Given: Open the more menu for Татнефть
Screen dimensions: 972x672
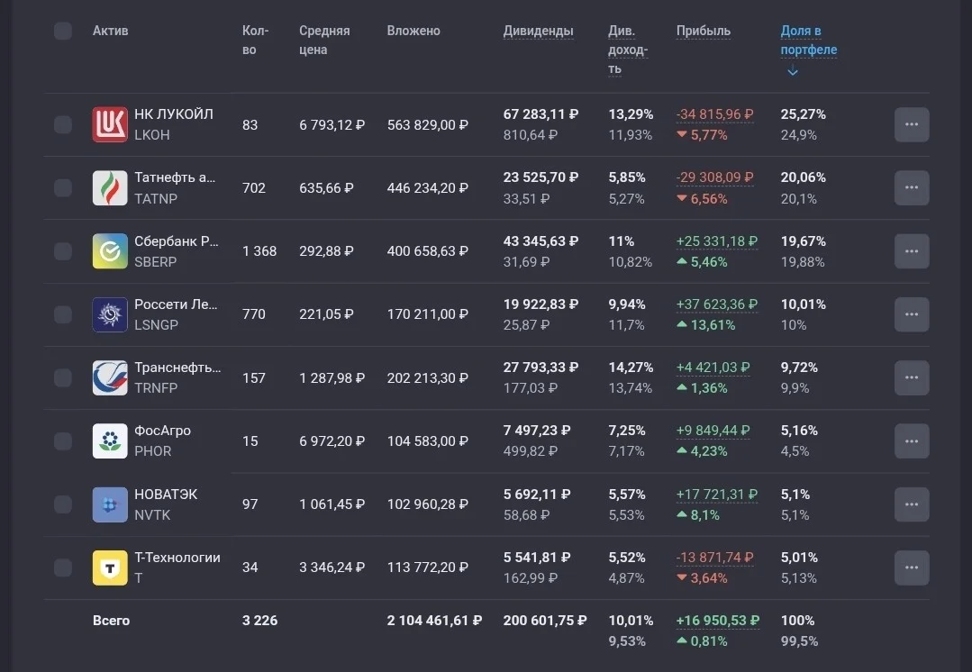Looking at the screenshot, I should [912, 188].
